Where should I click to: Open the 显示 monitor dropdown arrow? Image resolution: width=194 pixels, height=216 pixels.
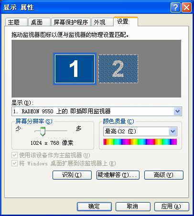click(x=177, y=111)
